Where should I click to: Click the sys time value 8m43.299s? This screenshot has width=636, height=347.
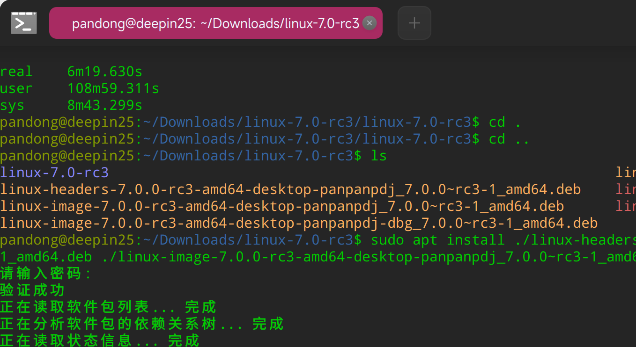point(105,105)
